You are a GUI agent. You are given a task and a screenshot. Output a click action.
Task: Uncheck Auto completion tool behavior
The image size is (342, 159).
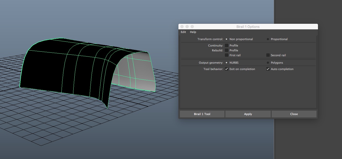tap(268, 69)
